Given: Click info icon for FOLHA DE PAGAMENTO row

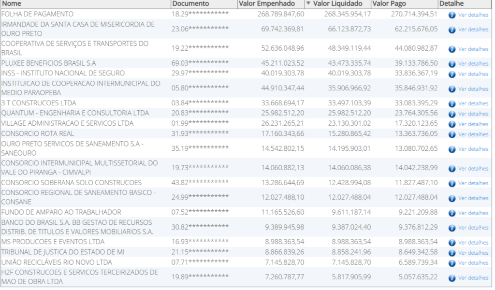Looking at the screenshot, I should pyautogui.click(x=452, y=15).
